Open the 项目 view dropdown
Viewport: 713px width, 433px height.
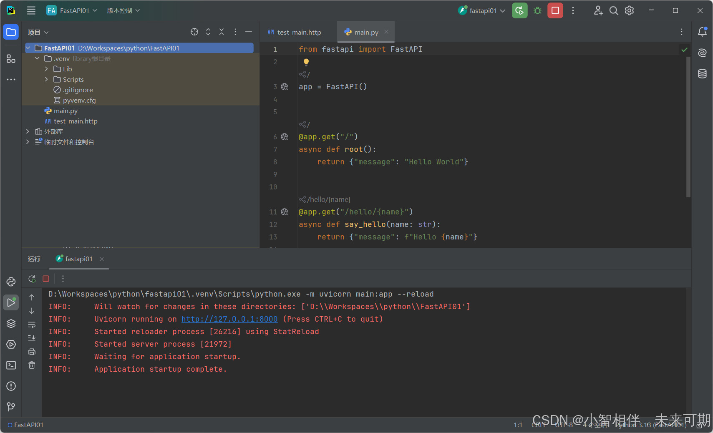click(38, 32)
